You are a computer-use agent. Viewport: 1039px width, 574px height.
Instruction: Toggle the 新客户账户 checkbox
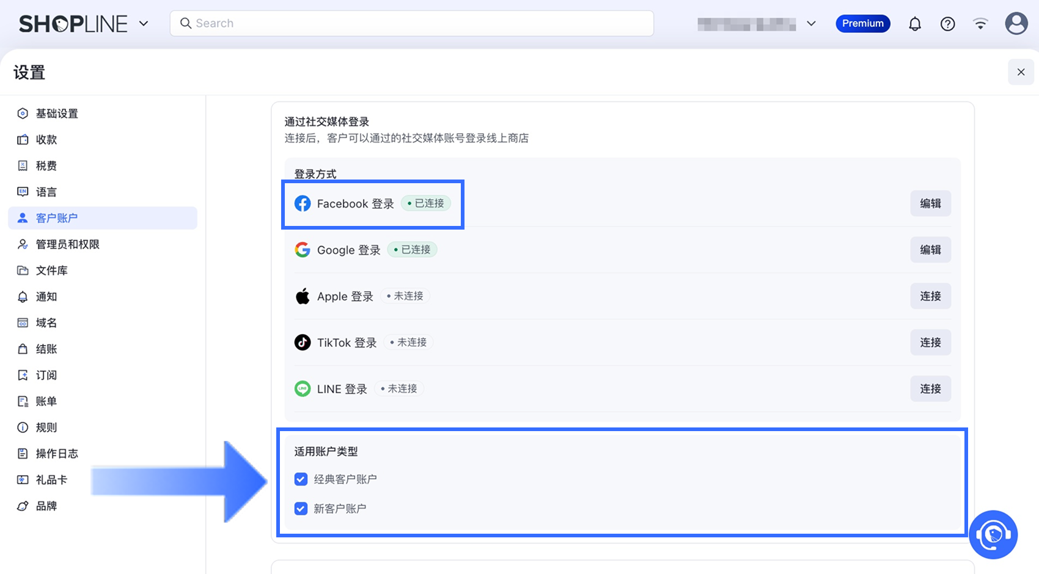pyautogui.click(x=301, y=509)
